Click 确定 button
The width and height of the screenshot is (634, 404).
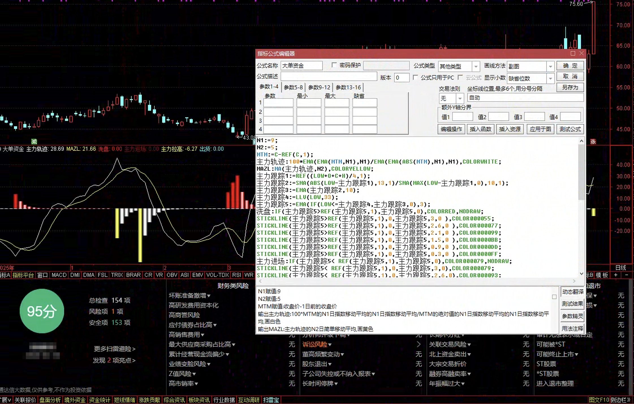pyautogui.click(x=570, y=66)
